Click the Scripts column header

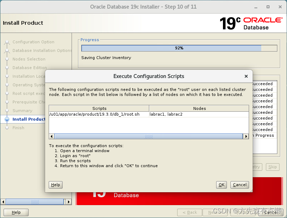tap(99, 108)
